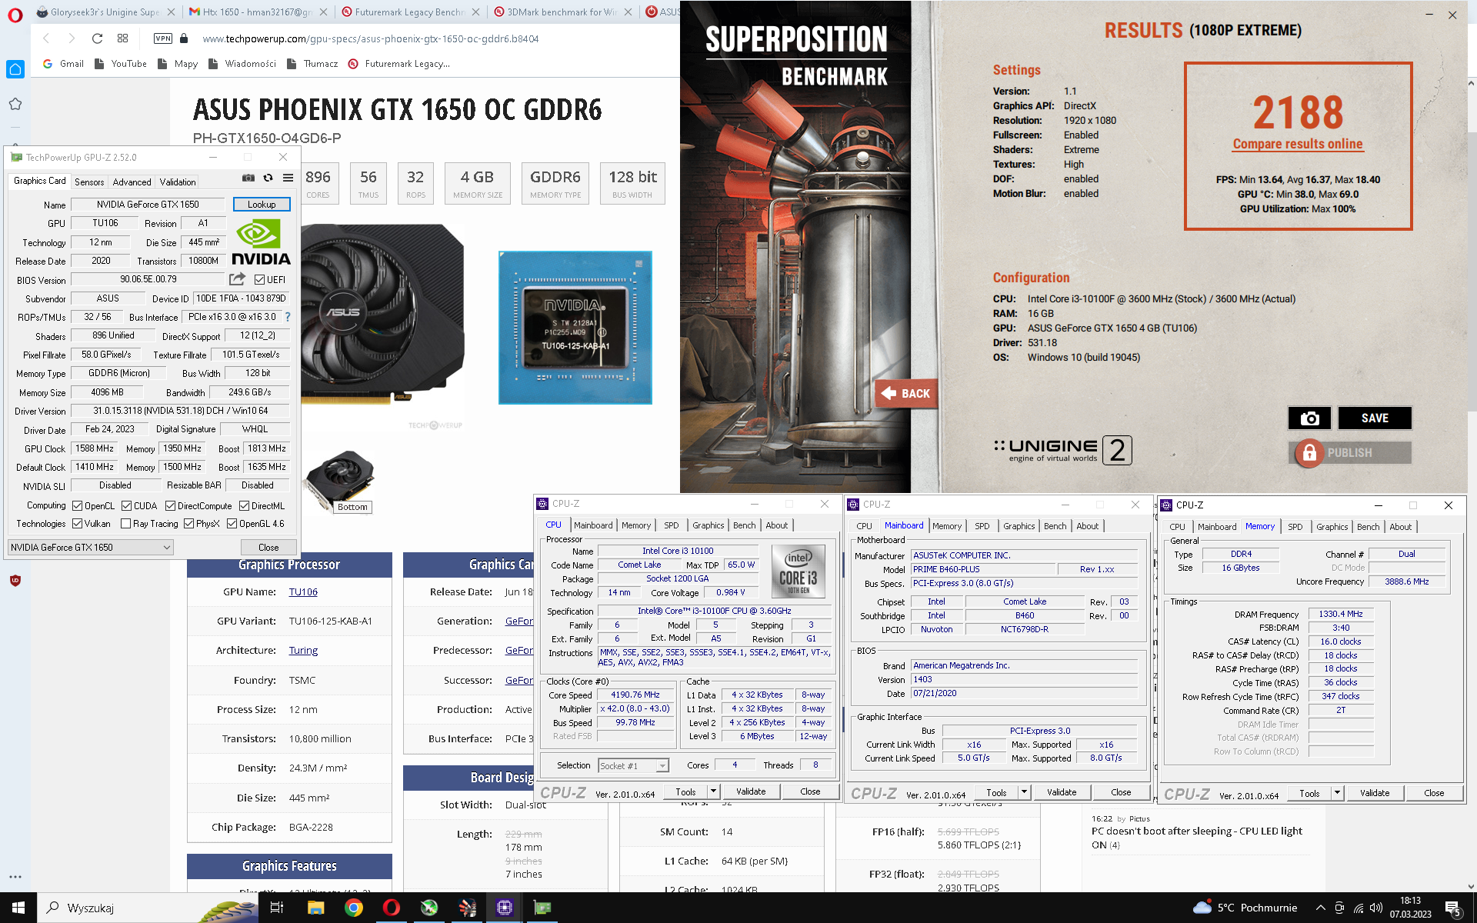The height and width of the screenshot is (923, 1477).
Task: Click the Lookup button in GPU-Z
Action: 262,205
